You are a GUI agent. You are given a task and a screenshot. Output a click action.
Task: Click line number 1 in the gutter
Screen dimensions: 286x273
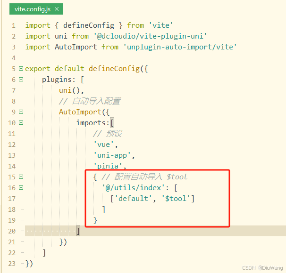click(14, 25)
